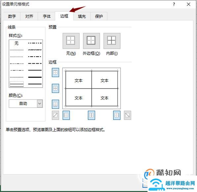Switch to the 对齐 tab
Screen dimensions: 197x192
pyautogui.click(x=29, y=16)
